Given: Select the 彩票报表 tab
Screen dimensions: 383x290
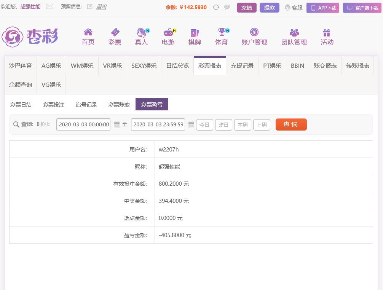Looking at the screenshot, I should click(x=210, y=66).
